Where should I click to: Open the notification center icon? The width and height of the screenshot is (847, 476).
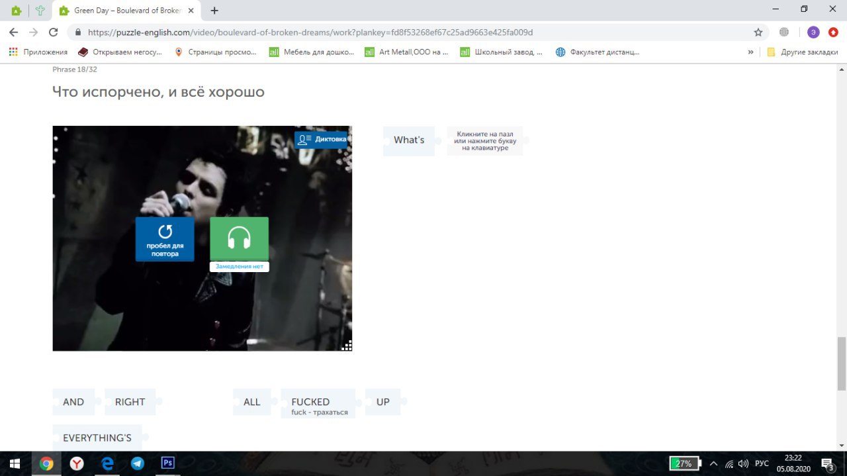click(827, 463)
